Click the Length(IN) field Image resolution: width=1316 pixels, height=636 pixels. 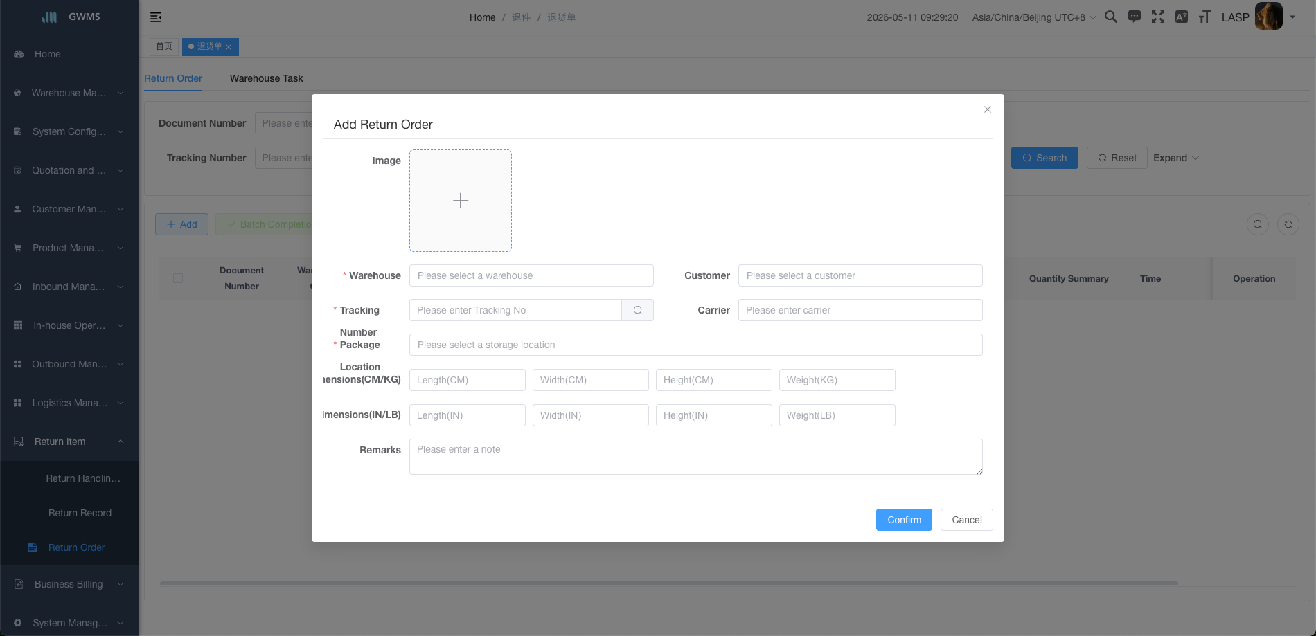pos(468,415)
